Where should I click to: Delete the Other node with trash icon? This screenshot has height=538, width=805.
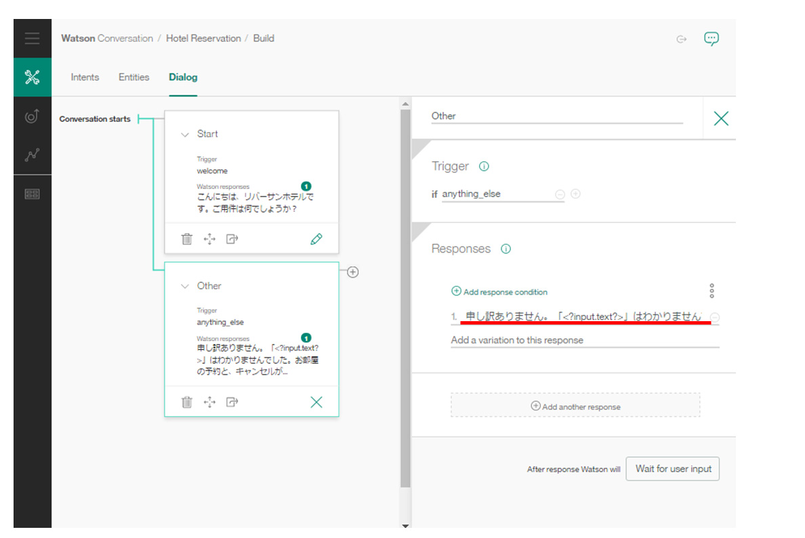pyautogui.click(x=187, y=402)
